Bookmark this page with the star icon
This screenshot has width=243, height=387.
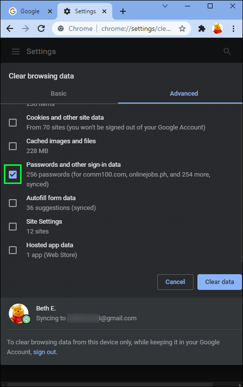tap(182, 28)
